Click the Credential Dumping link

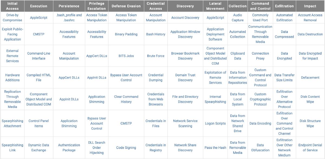click(156, 77)
